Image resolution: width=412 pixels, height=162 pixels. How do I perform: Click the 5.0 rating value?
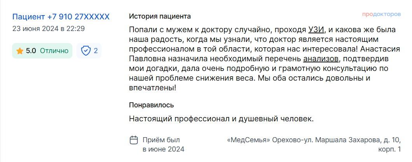click(x=31, y=51)
